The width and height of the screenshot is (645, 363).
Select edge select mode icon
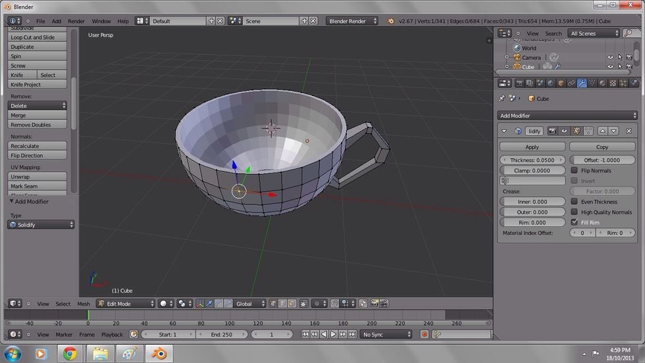(x=282, y=304)
